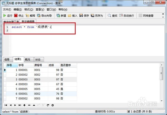This screenshot has height=115, width=167.
Task: Click the 是否重修 column header
Action: click(x=68, y=65)
